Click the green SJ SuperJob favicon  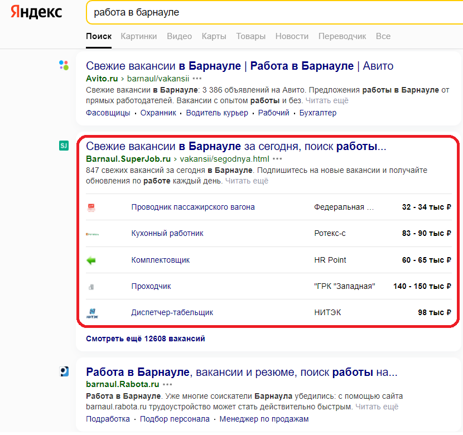click(64, 146)
